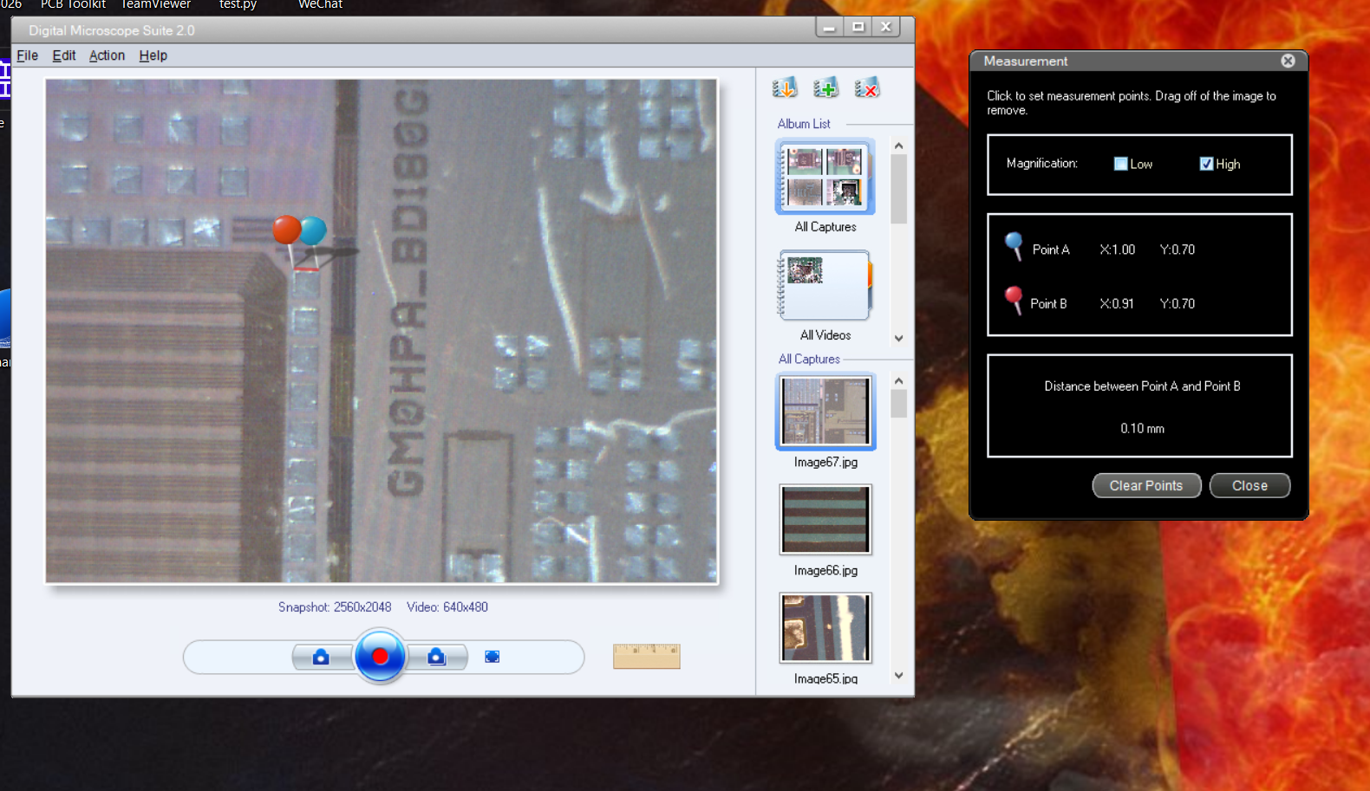Click the multi-shot camera button right of record
The width and height of the screenshot is (1370, 791).
click(436, 657)
